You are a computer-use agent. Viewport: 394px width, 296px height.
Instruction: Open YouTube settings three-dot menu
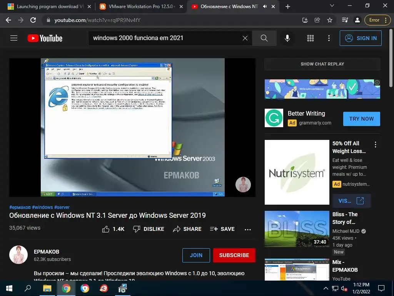pyautogui.click(x=329, y=38)
